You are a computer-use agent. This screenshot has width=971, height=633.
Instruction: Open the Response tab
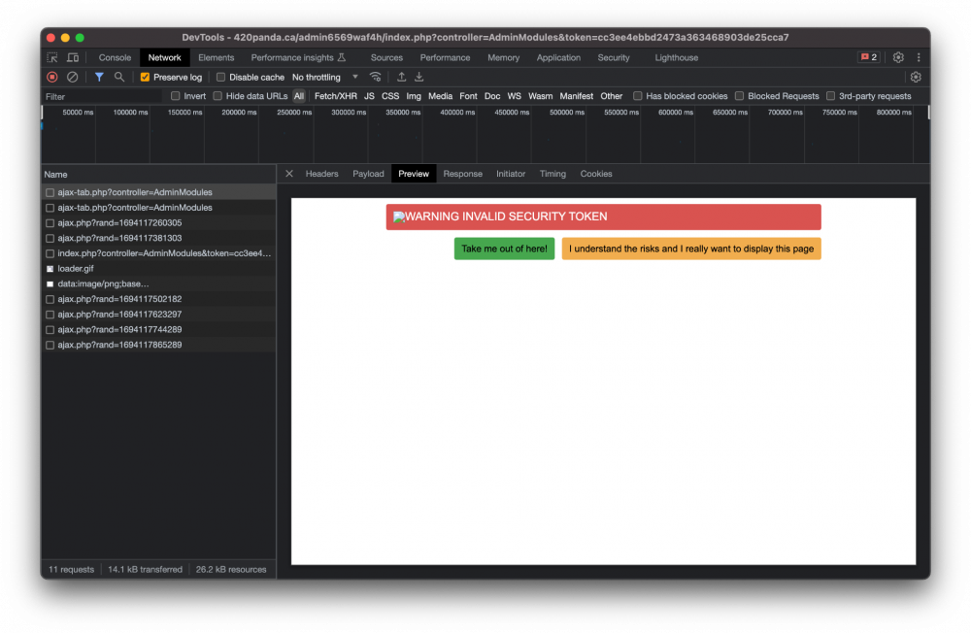coord(462,174)
